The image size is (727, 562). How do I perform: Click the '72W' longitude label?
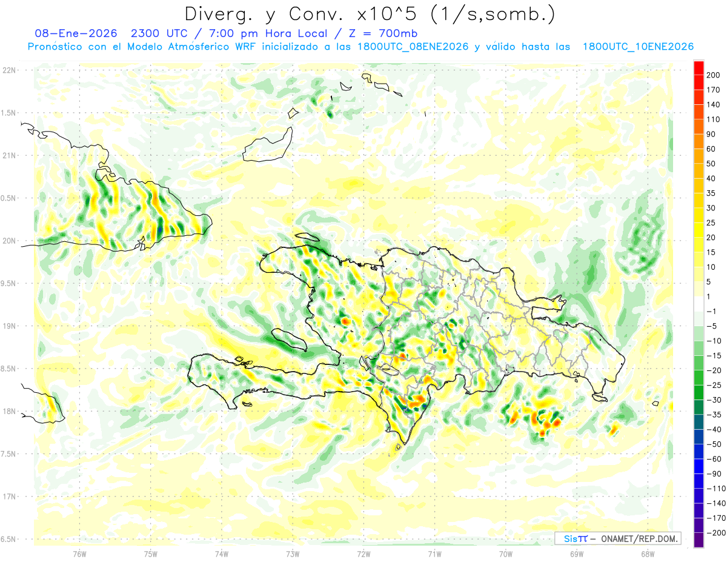(363, 554)
